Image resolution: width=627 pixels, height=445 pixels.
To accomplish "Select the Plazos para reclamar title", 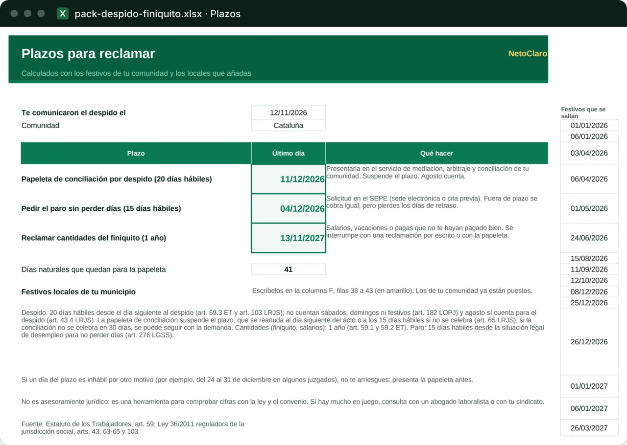I will tap(88, 53).
